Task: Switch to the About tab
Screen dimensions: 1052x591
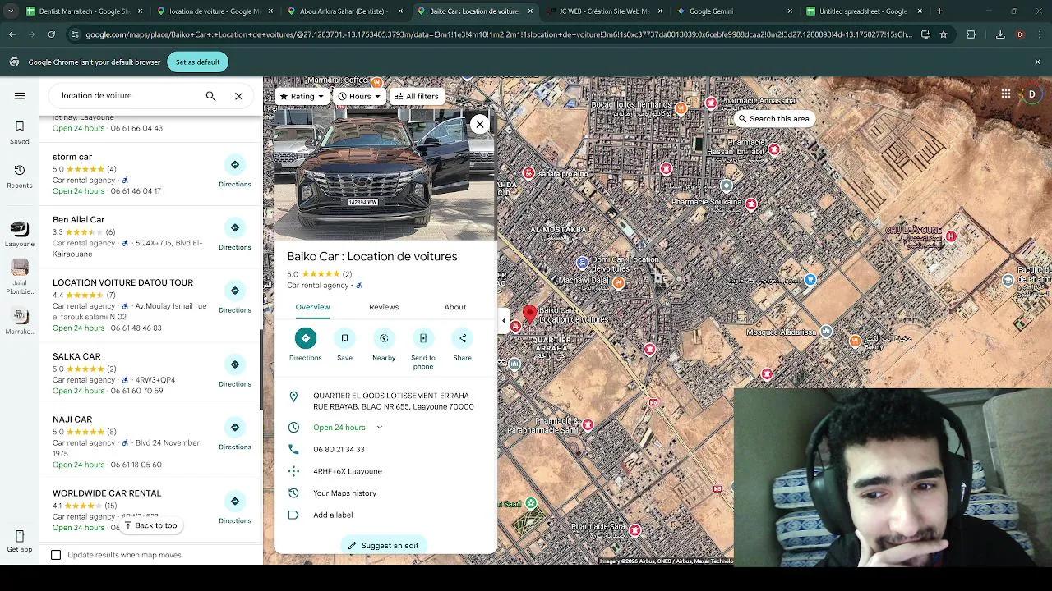Action: point(454,307)
